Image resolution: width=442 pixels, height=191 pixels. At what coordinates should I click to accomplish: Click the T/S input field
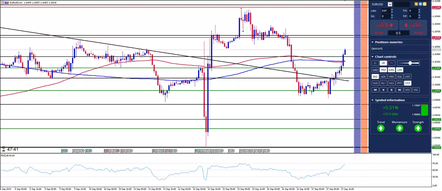[x=413, y=11]
